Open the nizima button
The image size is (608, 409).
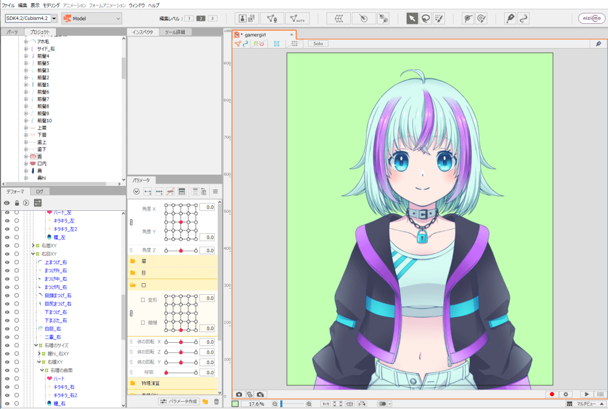(x=592, y=18)
